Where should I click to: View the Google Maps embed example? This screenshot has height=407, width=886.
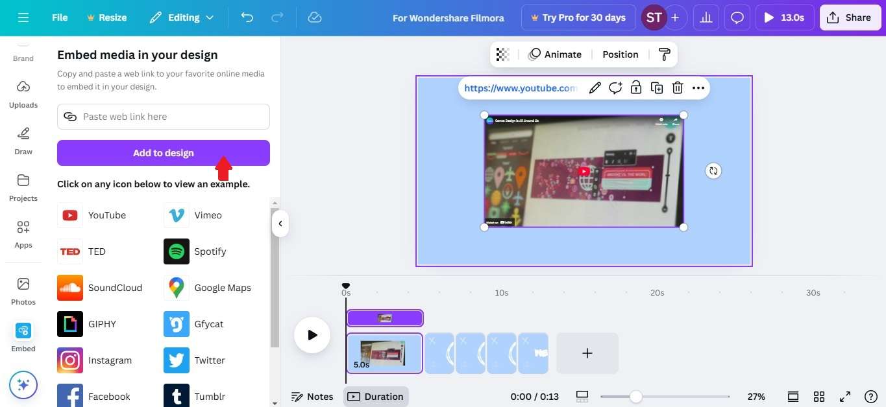[207, 288]
